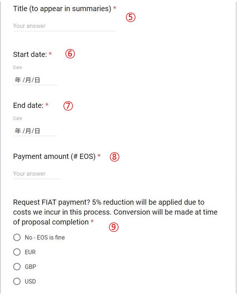Select the day segment of End date
Image resolution: width=237 pixels, height=295 pixels.
pos(37,131)
